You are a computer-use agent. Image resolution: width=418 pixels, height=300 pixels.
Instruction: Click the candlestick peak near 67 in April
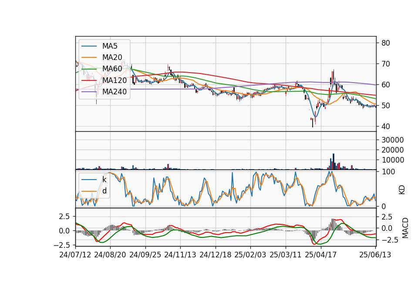pyautogui.click(x=334, y=77)
